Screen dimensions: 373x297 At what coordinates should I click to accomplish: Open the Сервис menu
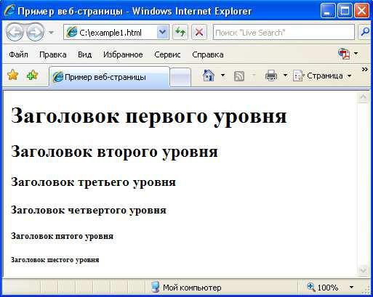pos(167,54)
